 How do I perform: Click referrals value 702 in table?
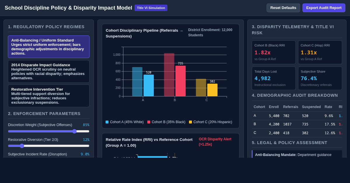(x=286, y=116)
